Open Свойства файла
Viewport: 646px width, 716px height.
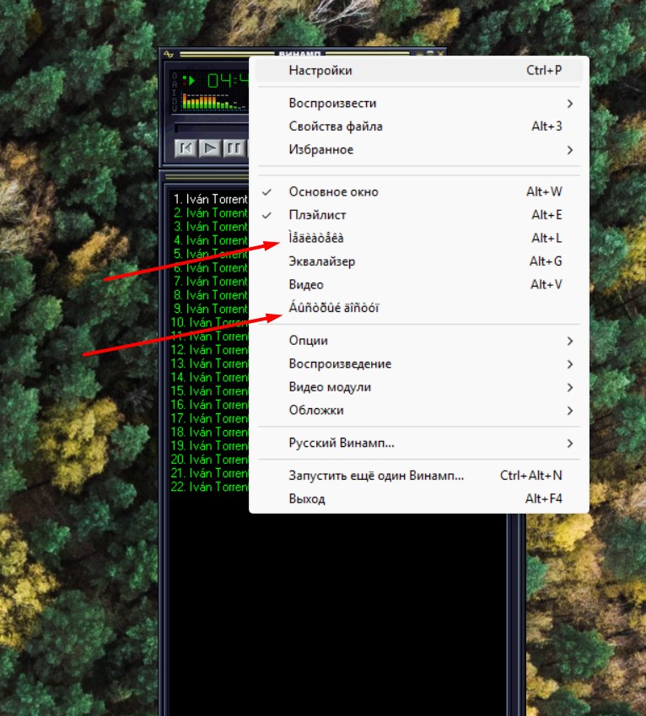(x=418, y=127)
